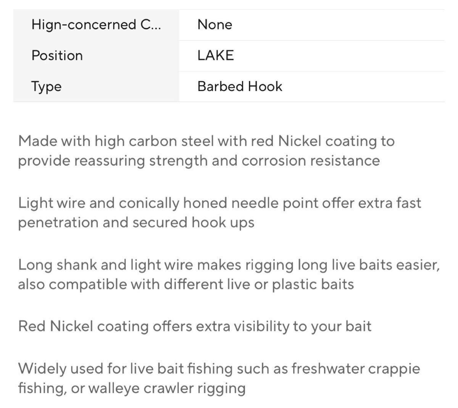Click the line starting "Light wire and conically honed"
Screen dimensions: 458x408
(219, 203)
